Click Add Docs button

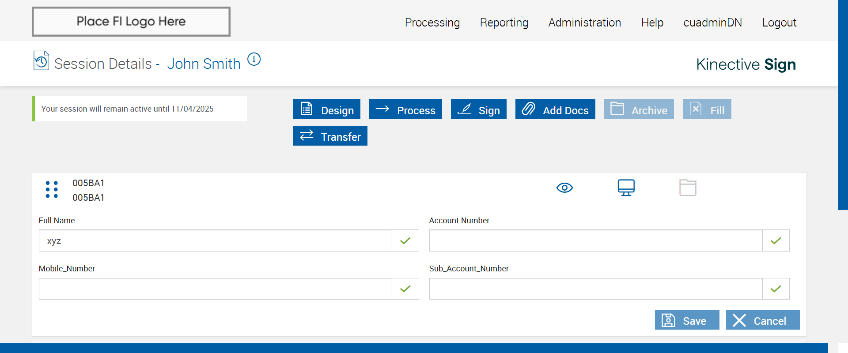[555, 109]
